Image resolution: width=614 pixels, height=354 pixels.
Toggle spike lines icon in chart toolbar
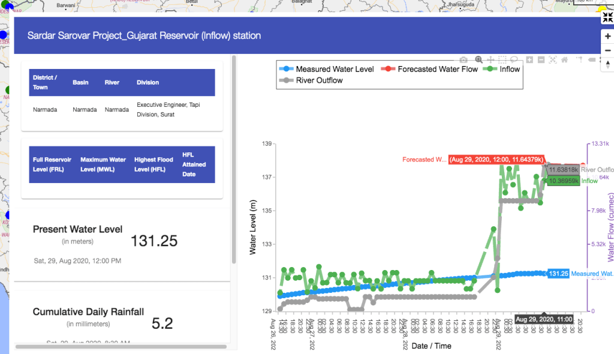click(580, 60)
